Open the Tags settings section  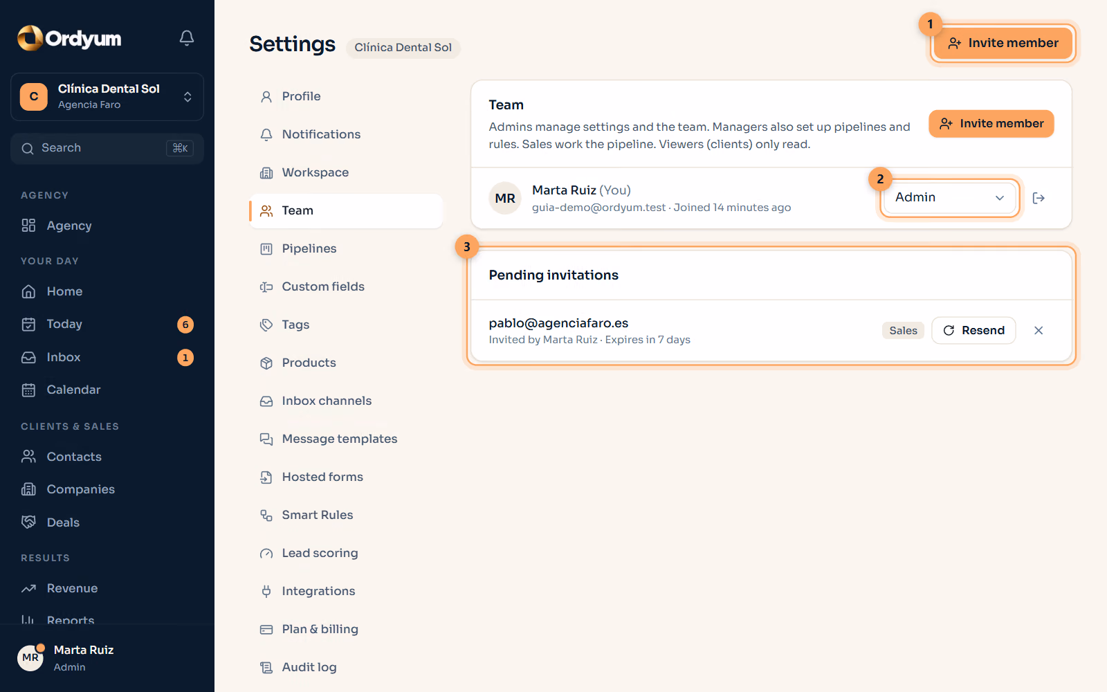[x=346, y=325]
